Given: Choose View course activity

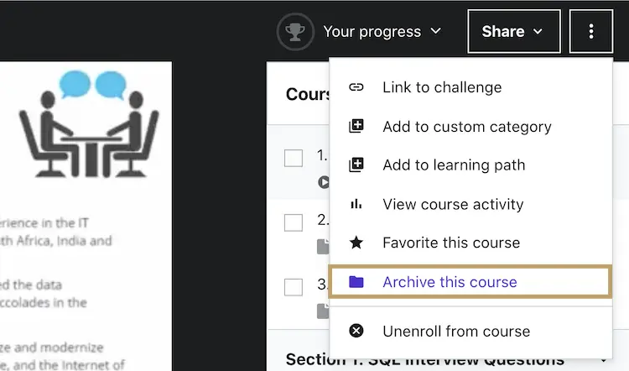Looking at the screenshot, I should pos(453,204).
